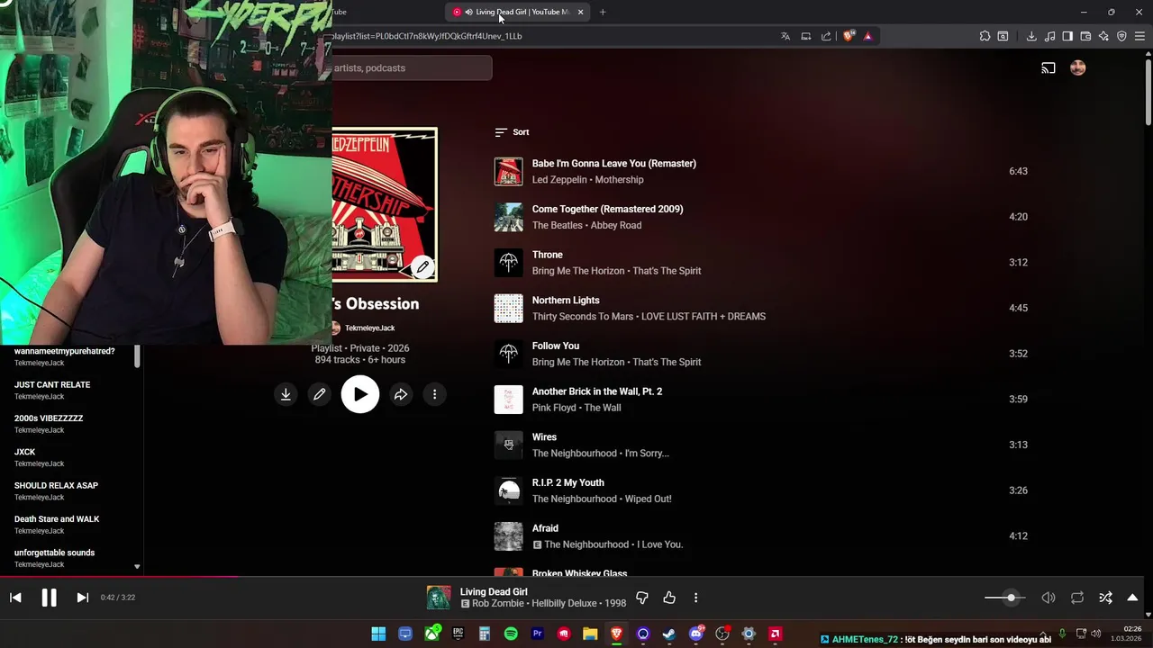Edit playlist with the pencil button
1153x648 pixels.
click(320, 394)
